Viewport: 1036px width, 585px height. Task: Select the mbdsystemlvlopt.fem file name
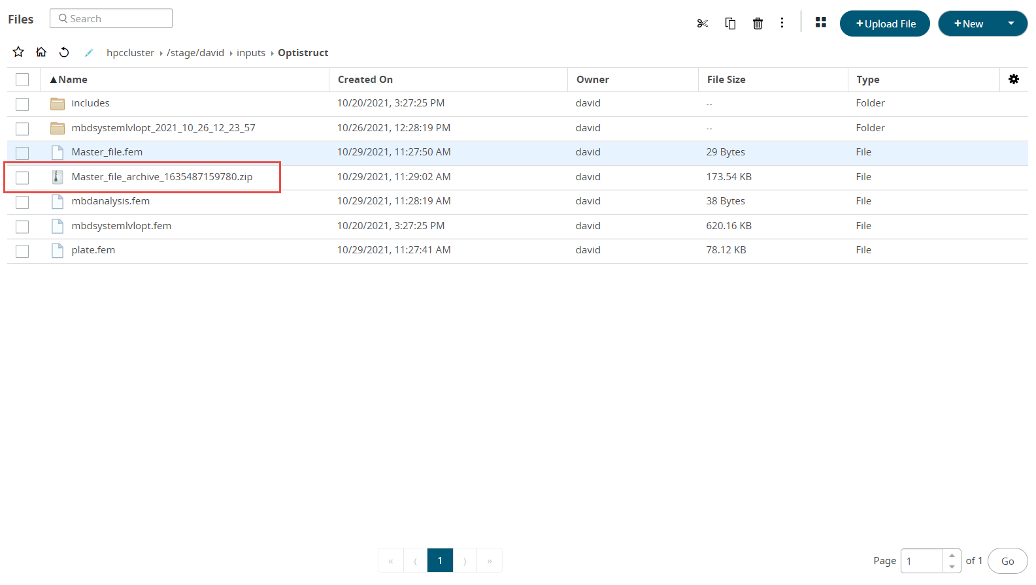pyautogui.click(x=122, y=226)
